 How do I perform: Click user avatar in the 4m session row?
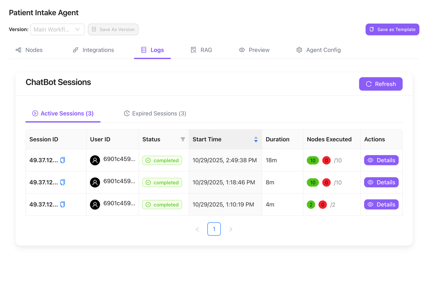tap(95, 205)
